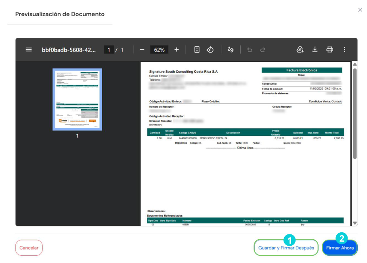This screenshot has height=263, width=367.
Task: Click the Última línea text
Action: (x=245, y=148)
